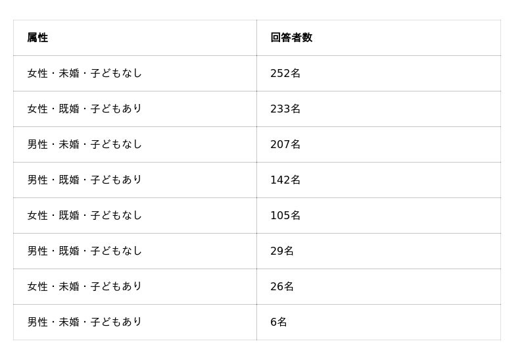Select the 女性・未婚・子どもあり cell

point(85,287)
